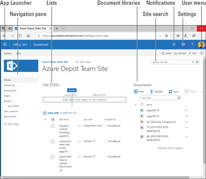This screenshot has width=206, height=179.
Task: Click the browser address bar URL
Action: [x=76, y=36]
